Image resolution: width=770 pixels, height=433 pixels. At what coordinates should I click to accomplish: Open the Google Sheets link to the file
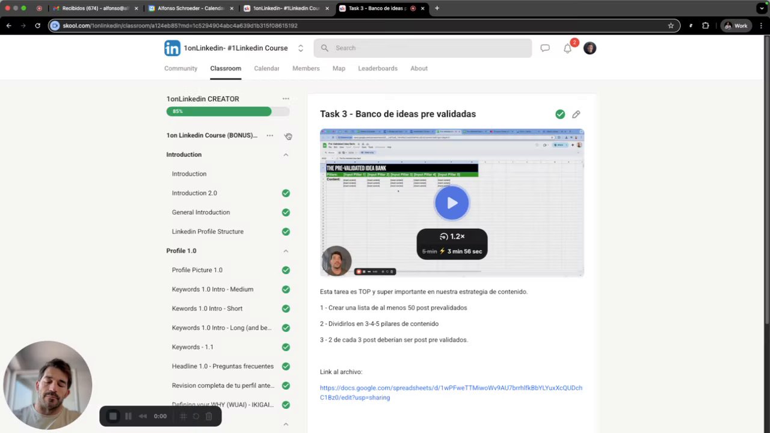click(451, 393)
